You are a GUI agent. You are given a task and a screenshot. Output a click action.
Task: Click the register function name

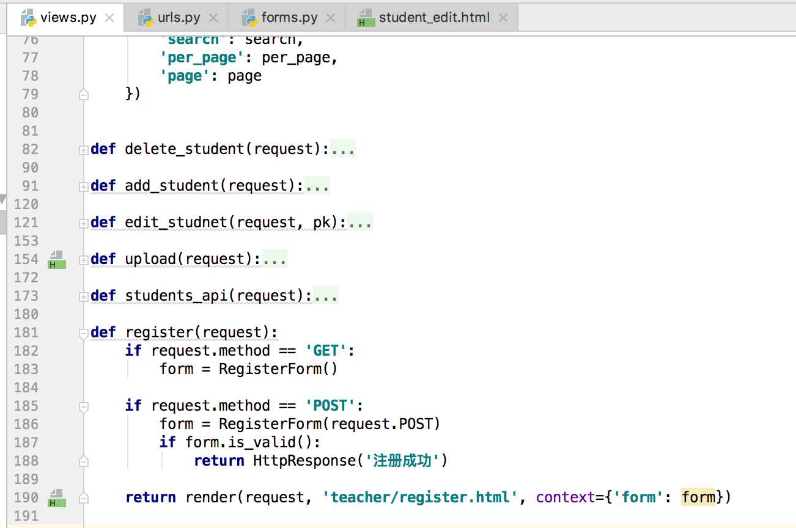(159, 332)
